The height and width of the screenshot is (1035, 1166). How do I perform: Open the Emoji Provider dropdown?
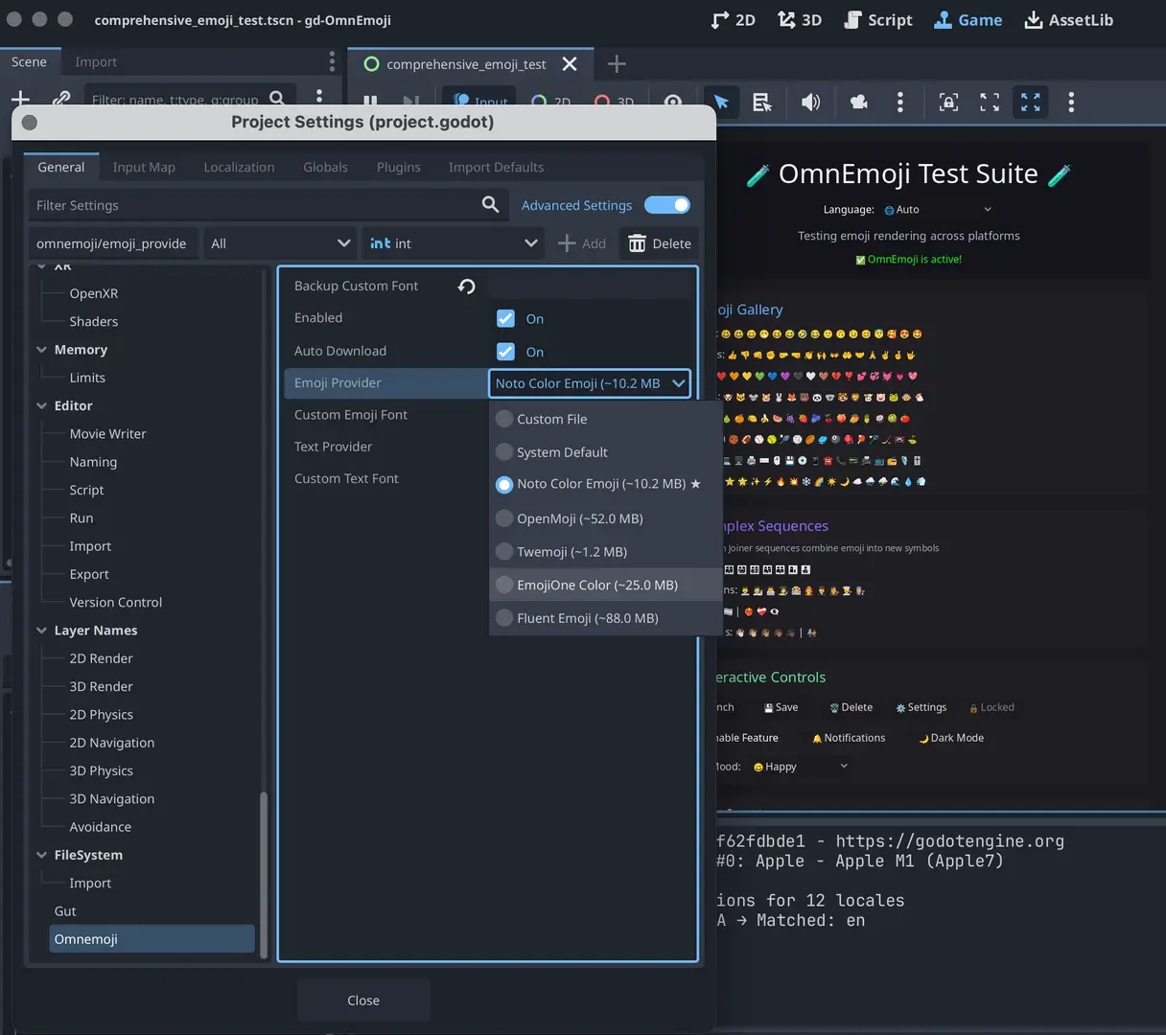pyautogui.click(x=589, y=383)
